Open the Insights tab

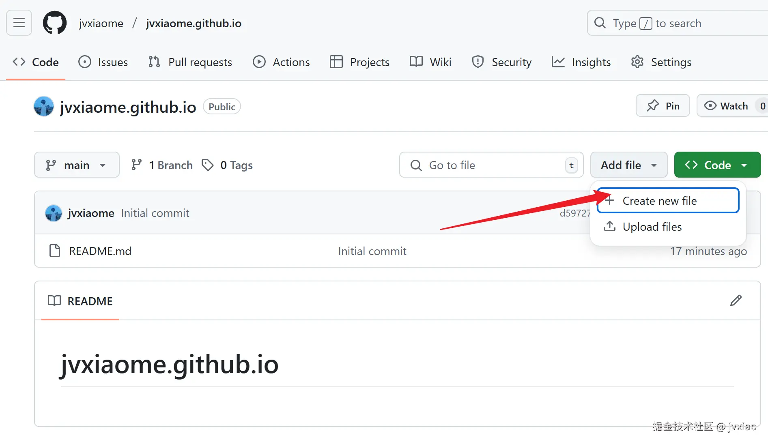581,62
